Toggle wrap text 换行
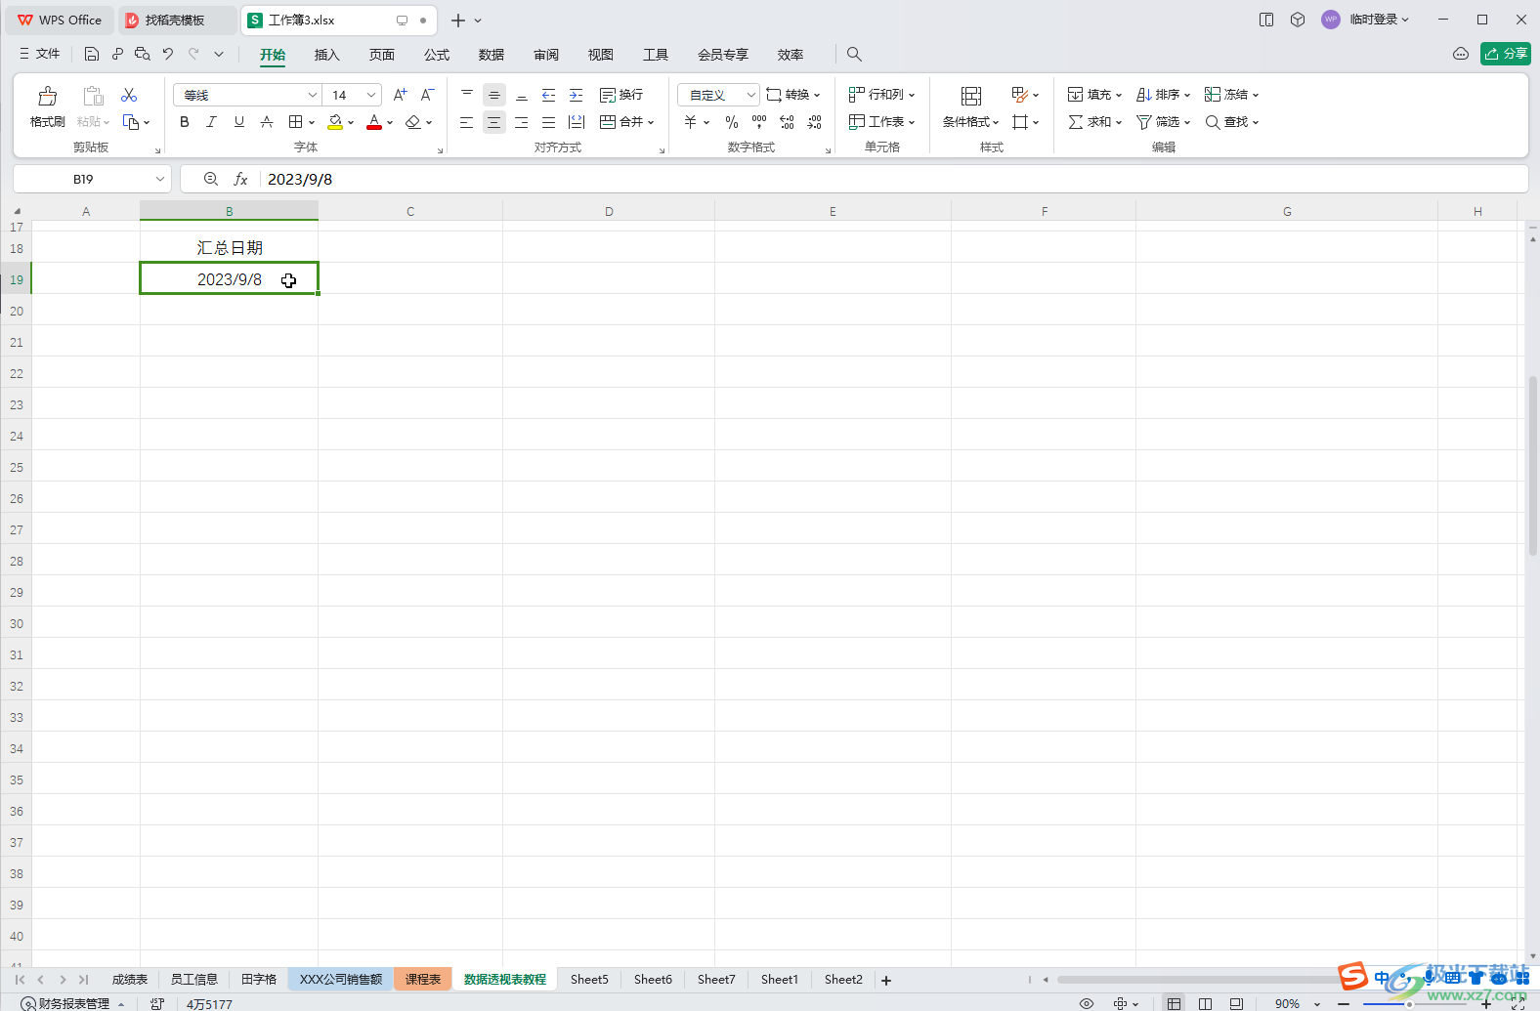The width and height of the screenshot is (1540, 1011). click(x=621, y=95)
